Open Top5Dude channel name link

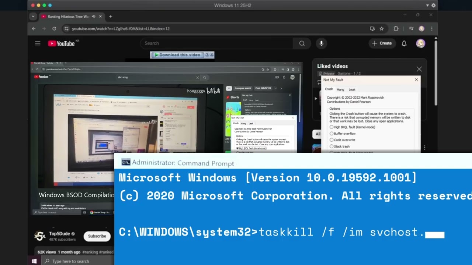(59, 234)
